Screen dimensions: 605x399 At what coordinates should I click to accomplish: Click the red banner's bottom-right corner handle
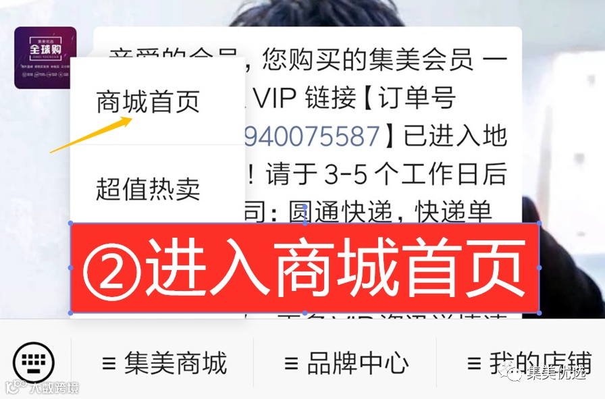tap(539, 313)
